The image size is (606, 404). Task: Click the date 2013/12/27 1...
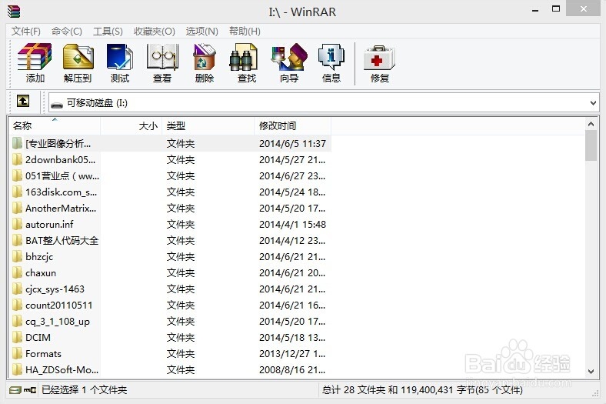click(292, 354)
